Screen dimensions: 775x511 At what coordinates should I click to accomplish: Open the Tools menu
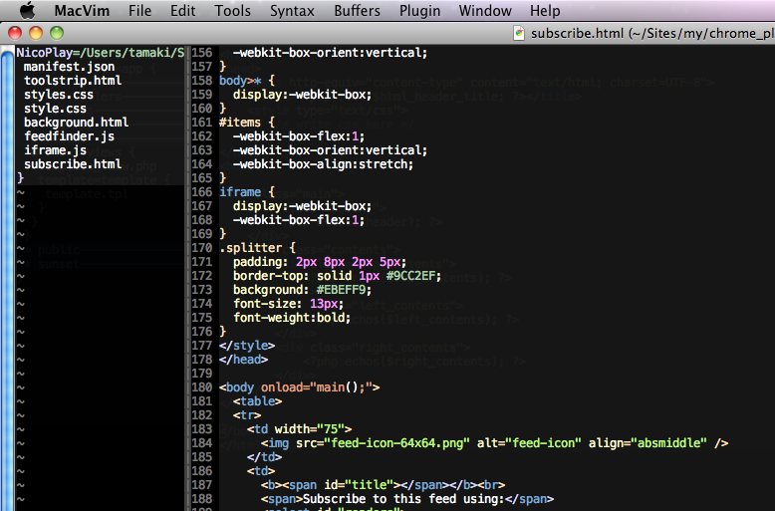[x=233, y=10]
